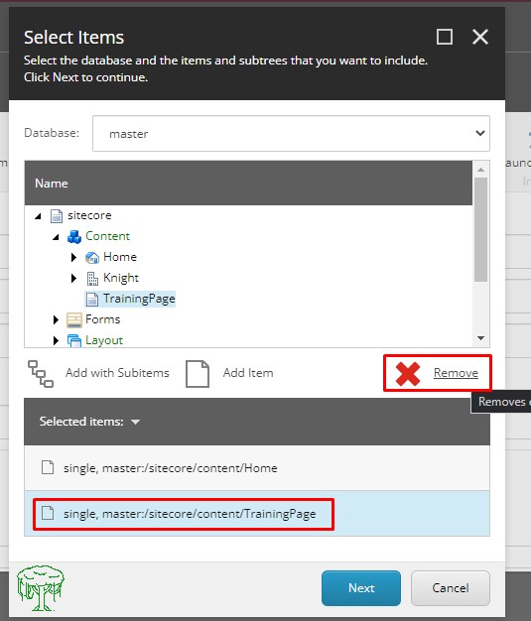Click the Forms icon in tree
Screen dimensions: 531x621
[74, 320]
